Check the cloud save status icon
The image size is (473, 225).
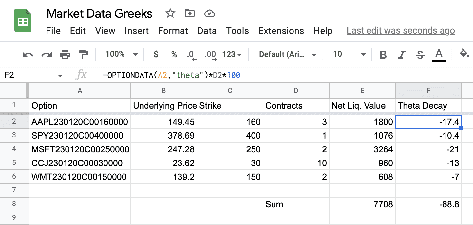209,13
